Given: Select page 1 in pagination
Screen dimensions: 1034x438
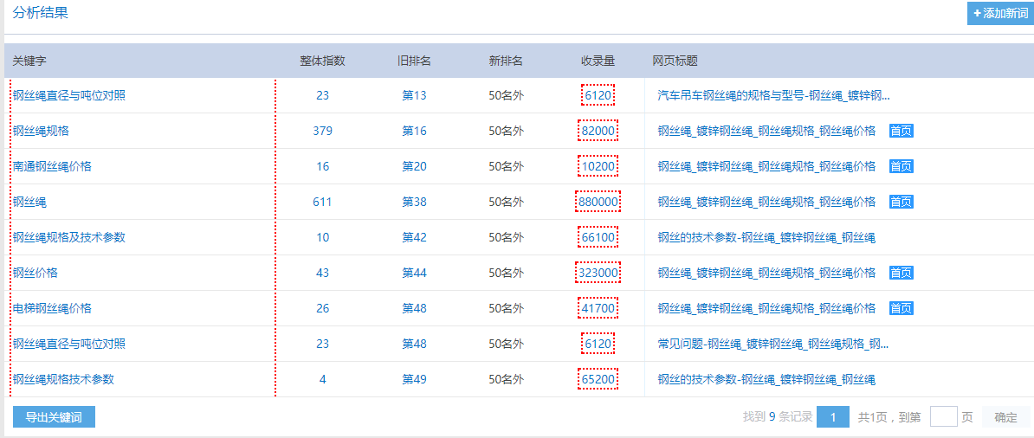Looking at the screenshot, I should (833, 417).
